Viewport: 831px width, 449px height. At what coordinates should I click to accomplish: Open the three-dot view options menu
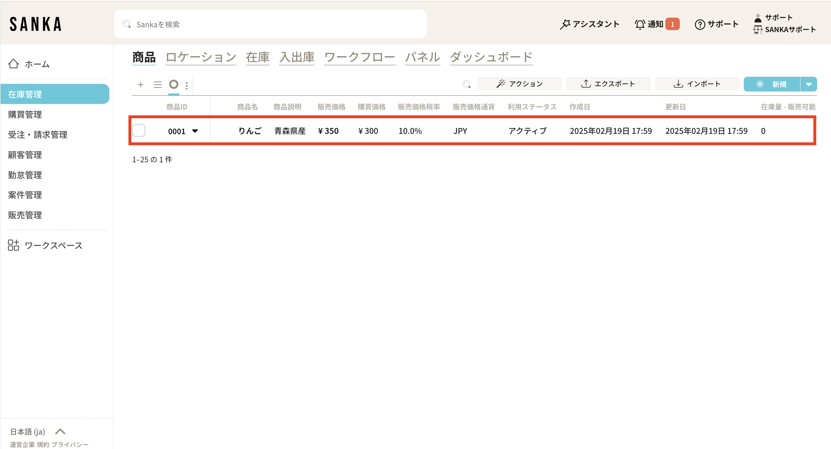[187, 86]
